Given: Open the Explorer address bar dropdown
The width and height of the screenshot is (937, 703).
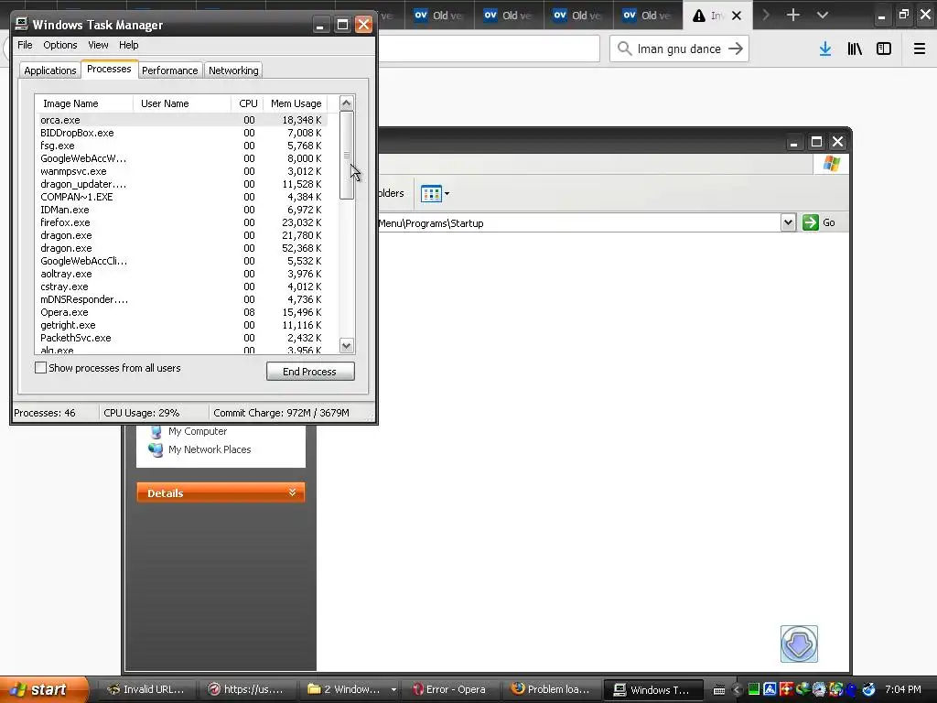Looking at the screenshot, I should (x=788, y=222).
